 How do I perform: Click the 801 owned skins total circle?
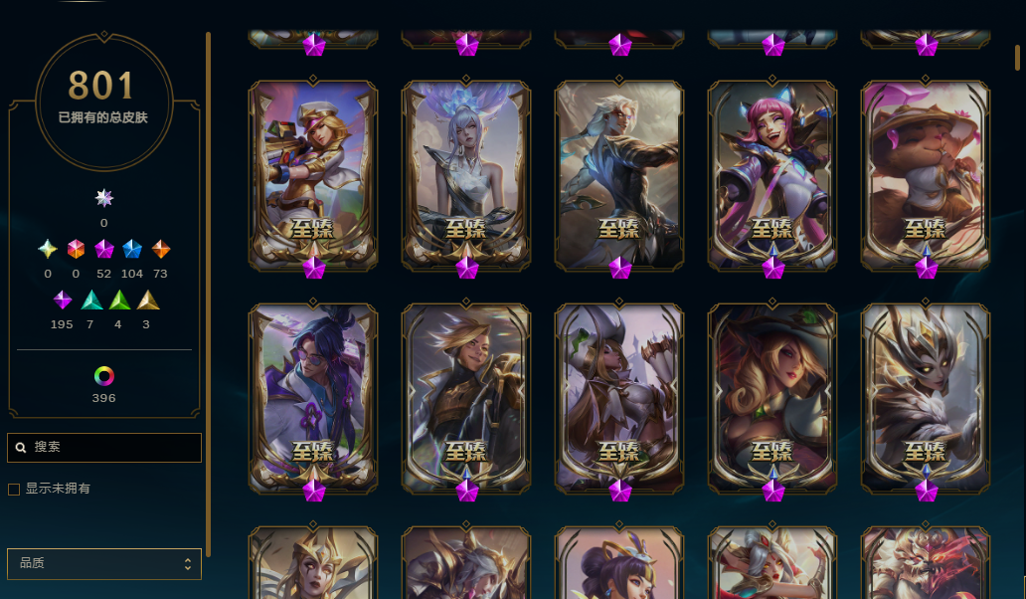[104, 102]
